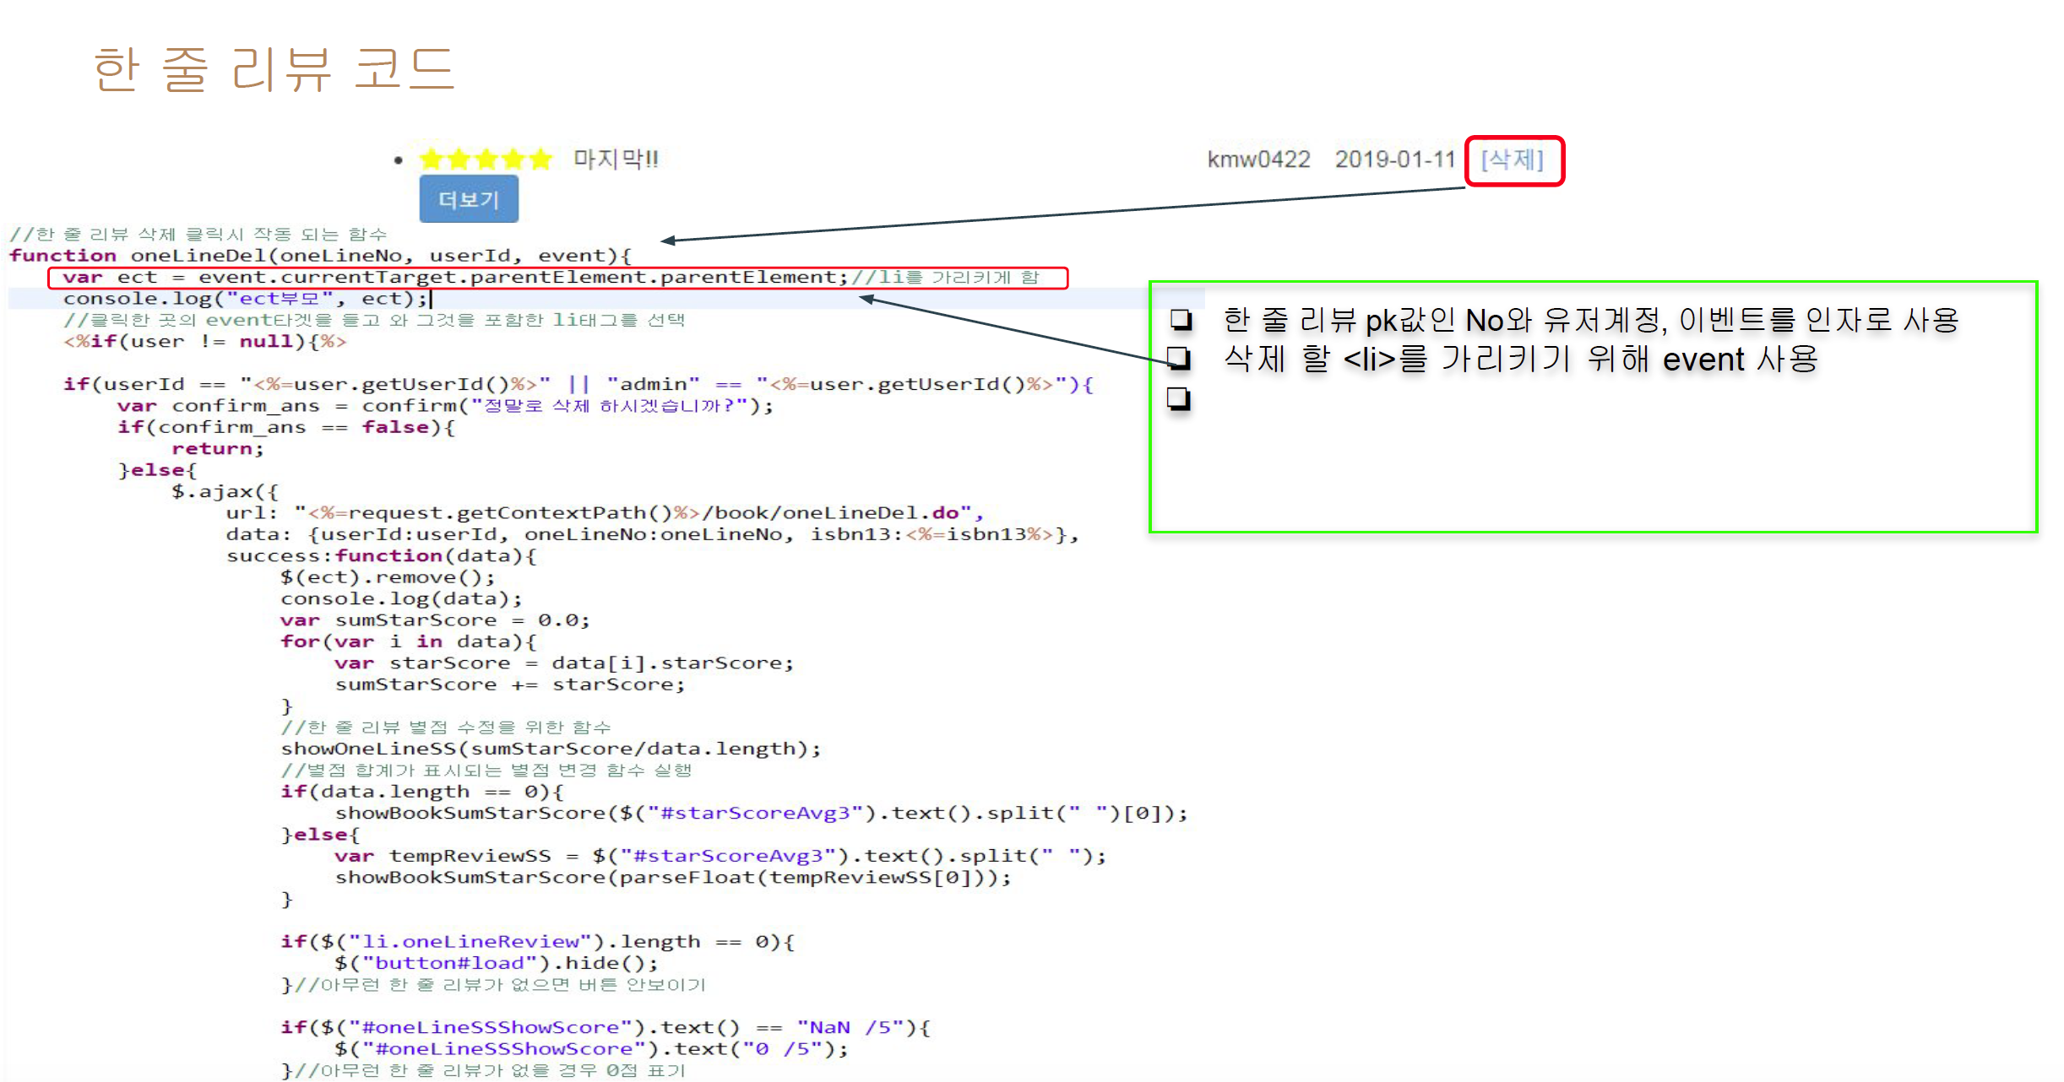Click the date 2019-01-11
This screenshot has height=1082, width=2064.
(1394, 159)
